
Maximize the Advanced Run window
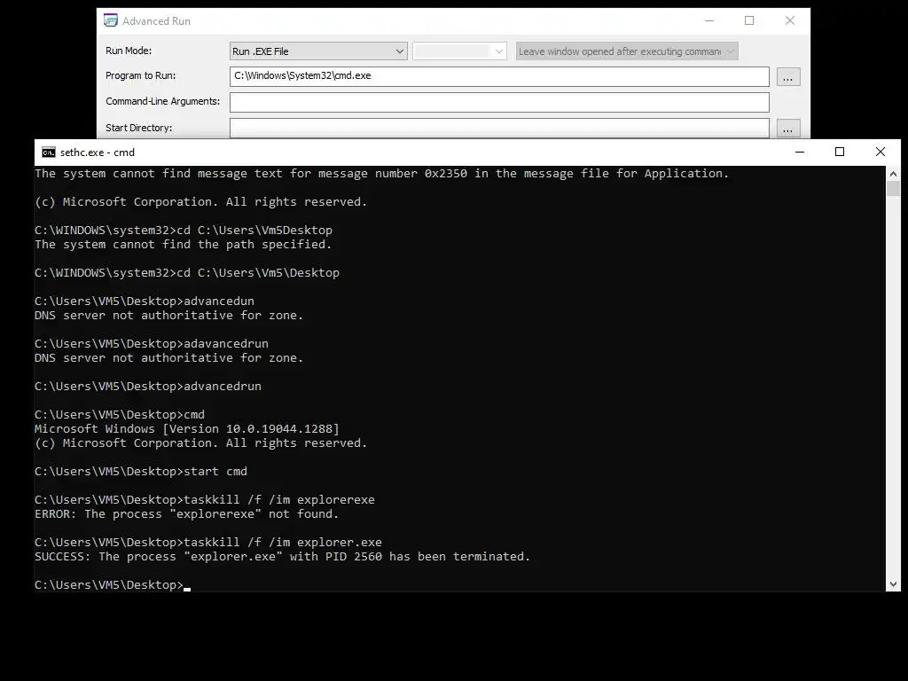point(749,21)
